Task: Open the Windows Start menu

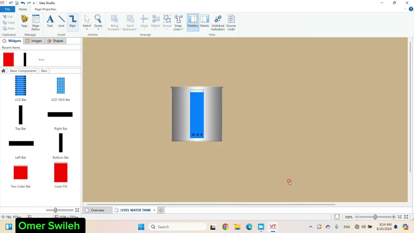Action: (141, 227)
